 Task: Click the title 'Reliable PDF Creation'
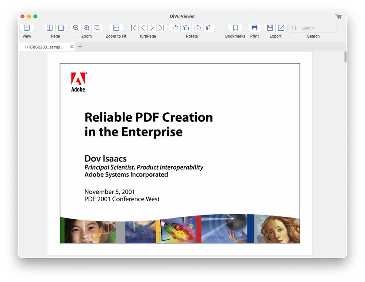click(x=149, y=117)
